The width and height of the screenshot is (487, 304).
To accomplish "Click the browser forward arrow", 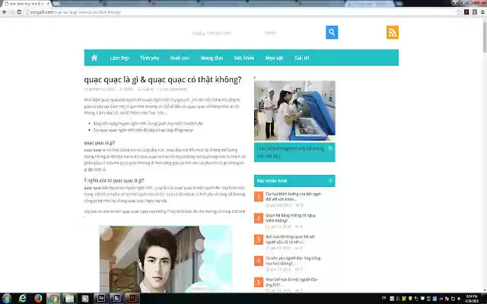I will pyautogui.click(x=11, y=12).
